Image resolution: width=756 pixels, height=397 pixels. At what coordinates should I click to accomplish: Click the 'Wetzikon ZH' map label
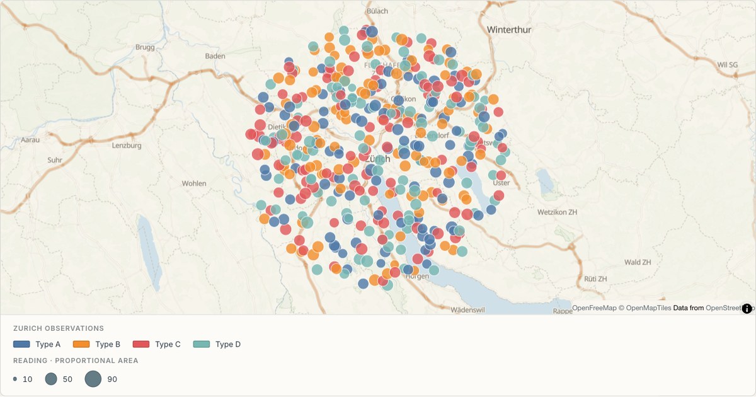pos(557,212)
